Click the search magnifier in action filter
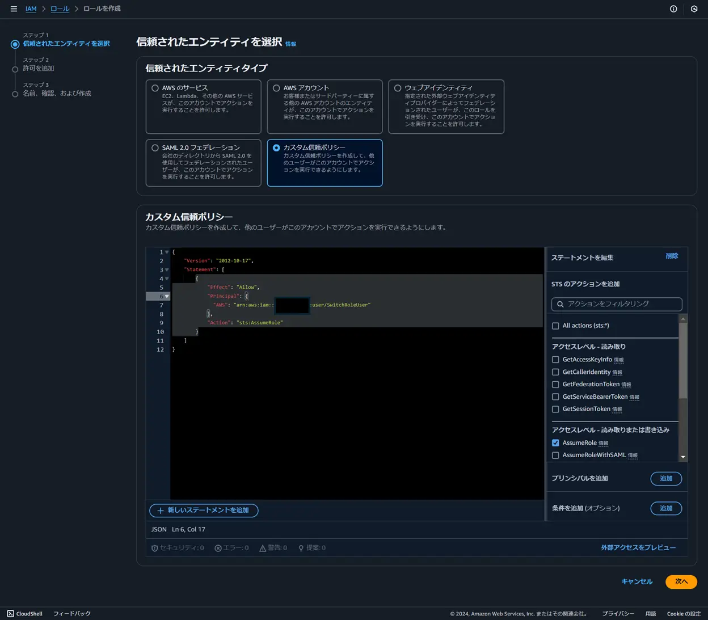Screen dimensions: 708x620 click(560, 304)
